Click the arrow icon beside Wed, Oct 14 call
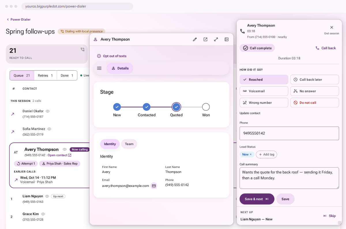The width and height of the screenshot is (346, 229). click(x=16, y=180)
